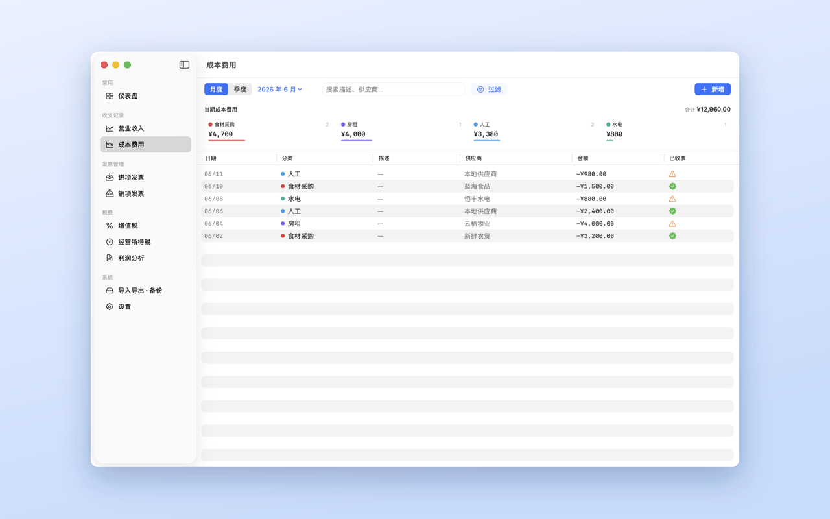Click warning icon on 06/08 水电 row

click(672, 199)
